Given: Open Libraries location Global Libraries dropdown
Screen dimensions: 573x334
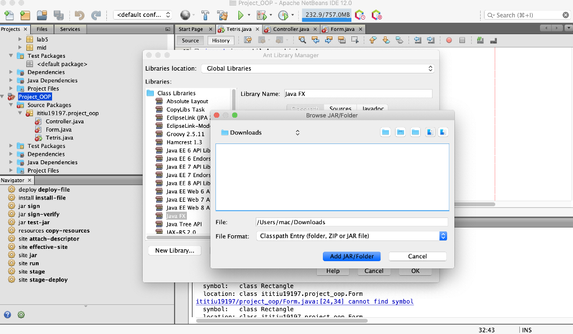Looking at the screenshot, I should pos(318,68).
